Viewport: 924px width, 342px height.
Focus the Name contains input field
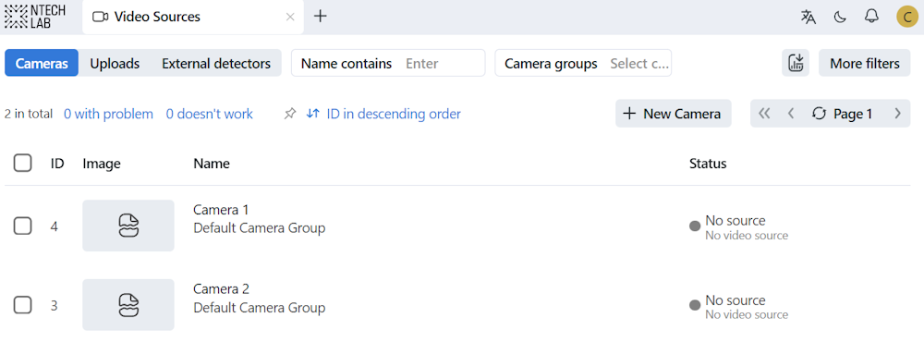pos(388,63)
